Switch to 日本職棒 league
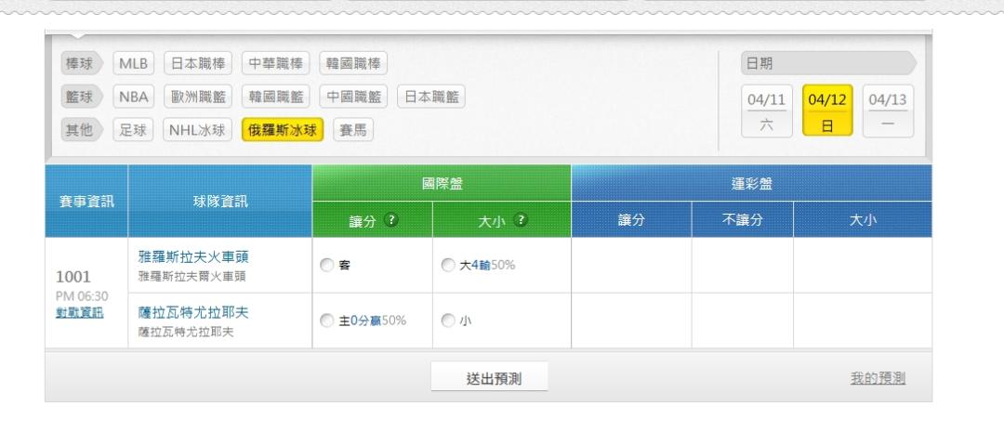 (x=196, y=66)
